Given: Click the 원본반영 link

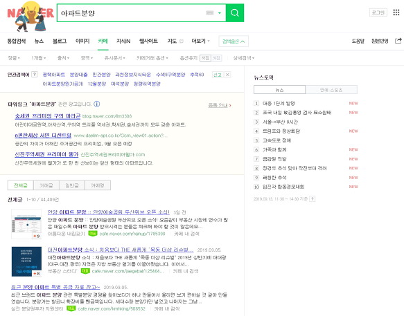Looking at the screenshot, I should (380, 41).
